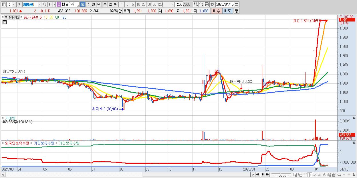This screenshot has height=178, width=357.
Task: Toggle the 전 button next to stock code
Action: pyautogui.click(x=19, y=4)
